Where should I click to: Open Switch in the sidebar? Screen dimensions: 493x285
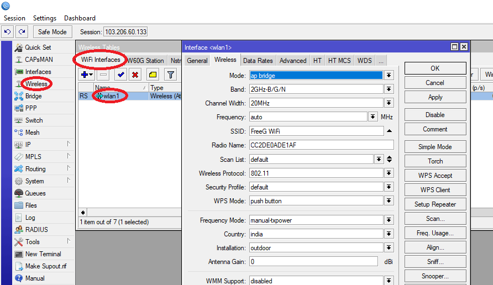pyautogui.click(x=34, y=120)
